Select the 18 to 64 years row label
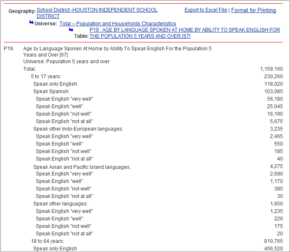 [47, 241]
